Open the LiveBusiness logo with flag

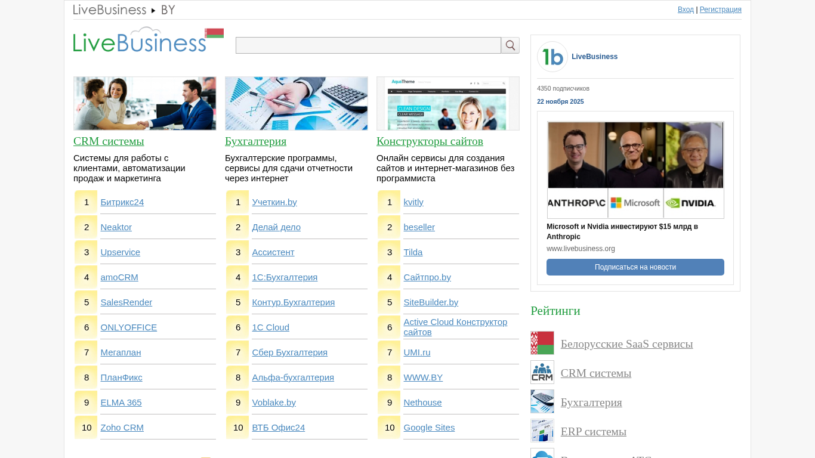click(149, 40)
